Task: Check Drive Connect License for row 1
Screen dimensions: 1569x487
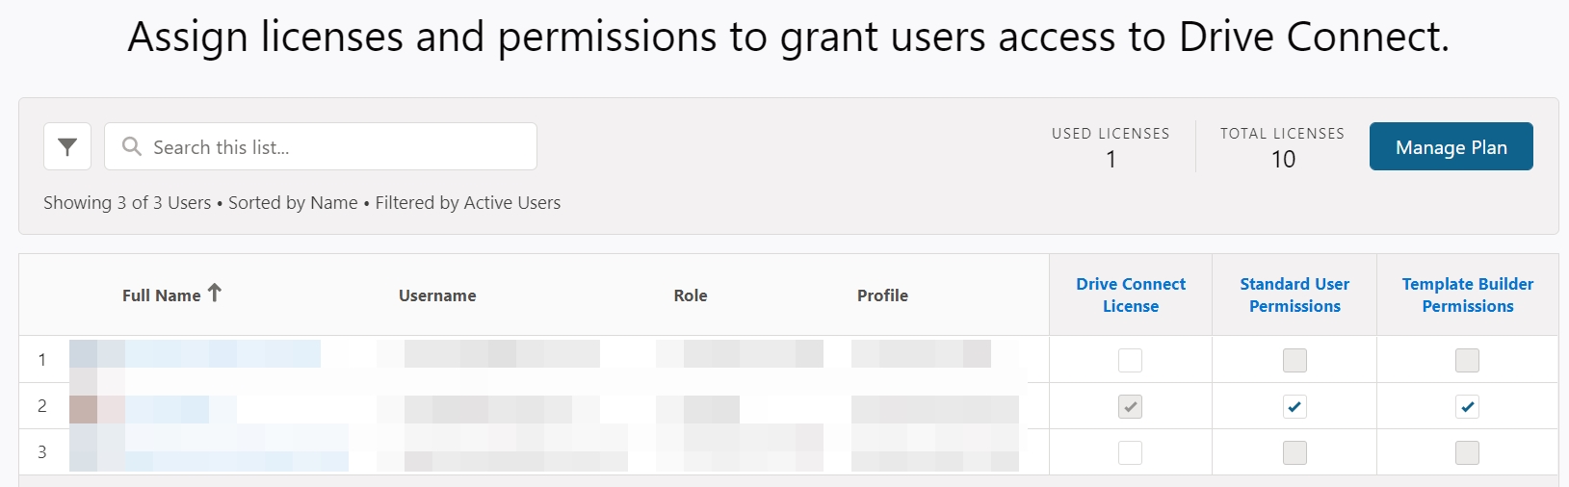Action: [1130, 360]
